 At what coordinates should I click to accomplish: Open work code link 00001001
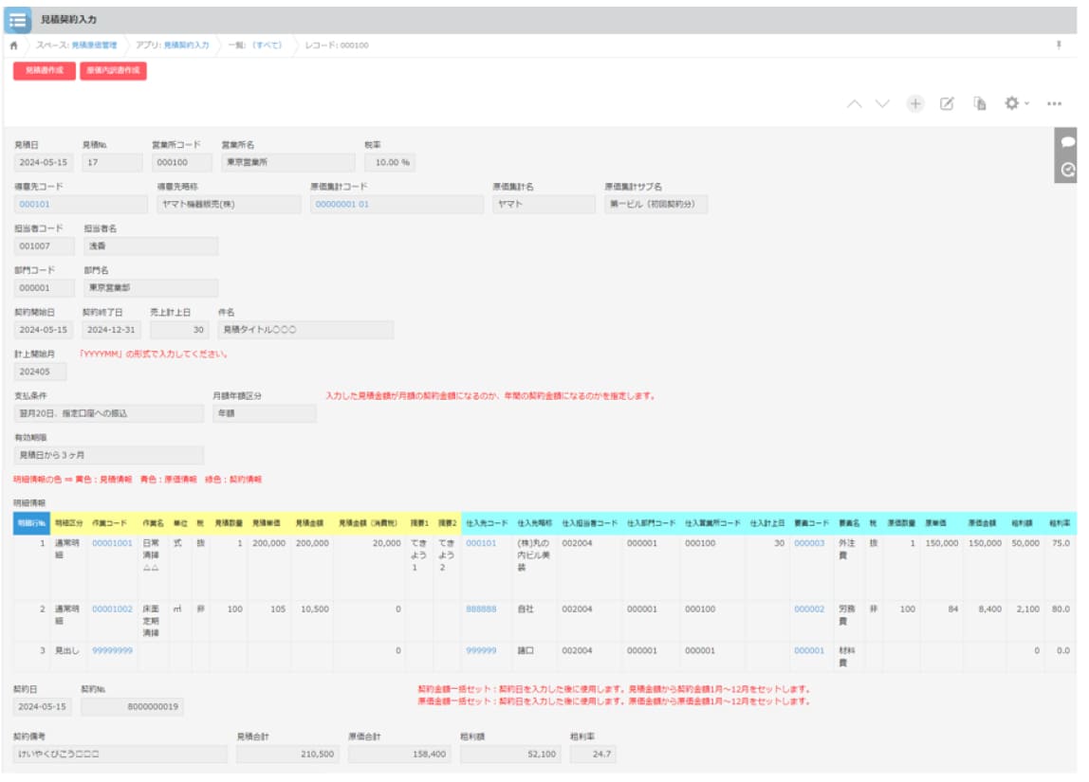coord(112,543)
